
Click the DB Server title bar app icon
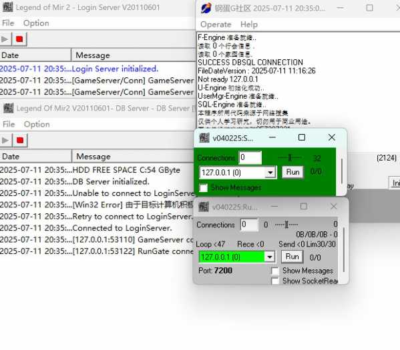pos(9,108)
